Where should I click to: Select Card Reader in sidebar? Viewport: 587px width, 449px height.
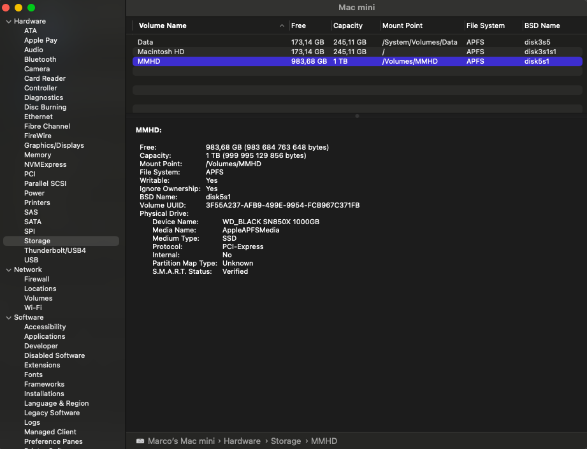[45, 78]
